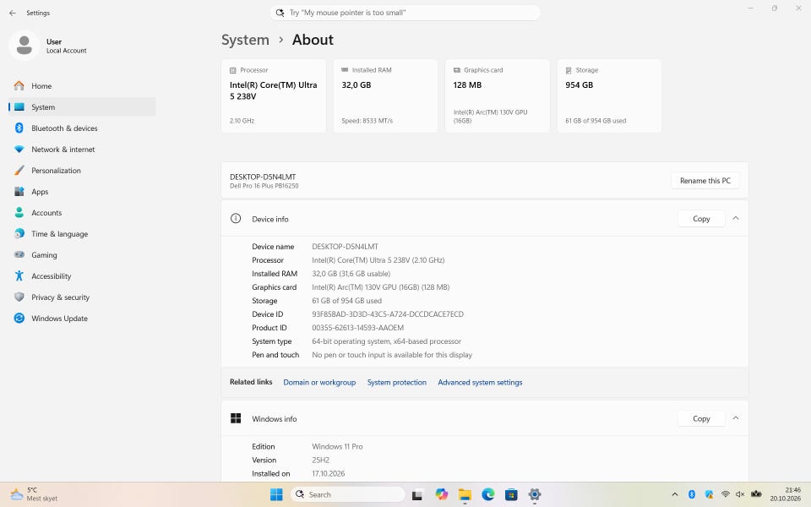Launch Copilot from the taskbar
The width and height of the screenshot is (811, 507).
[x=441, y=494]
